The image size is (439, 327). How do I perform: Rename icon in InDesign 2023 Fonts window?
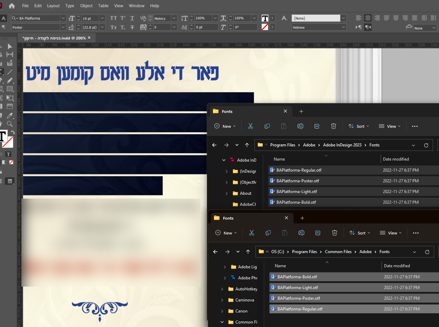click(x=300, y=126)
